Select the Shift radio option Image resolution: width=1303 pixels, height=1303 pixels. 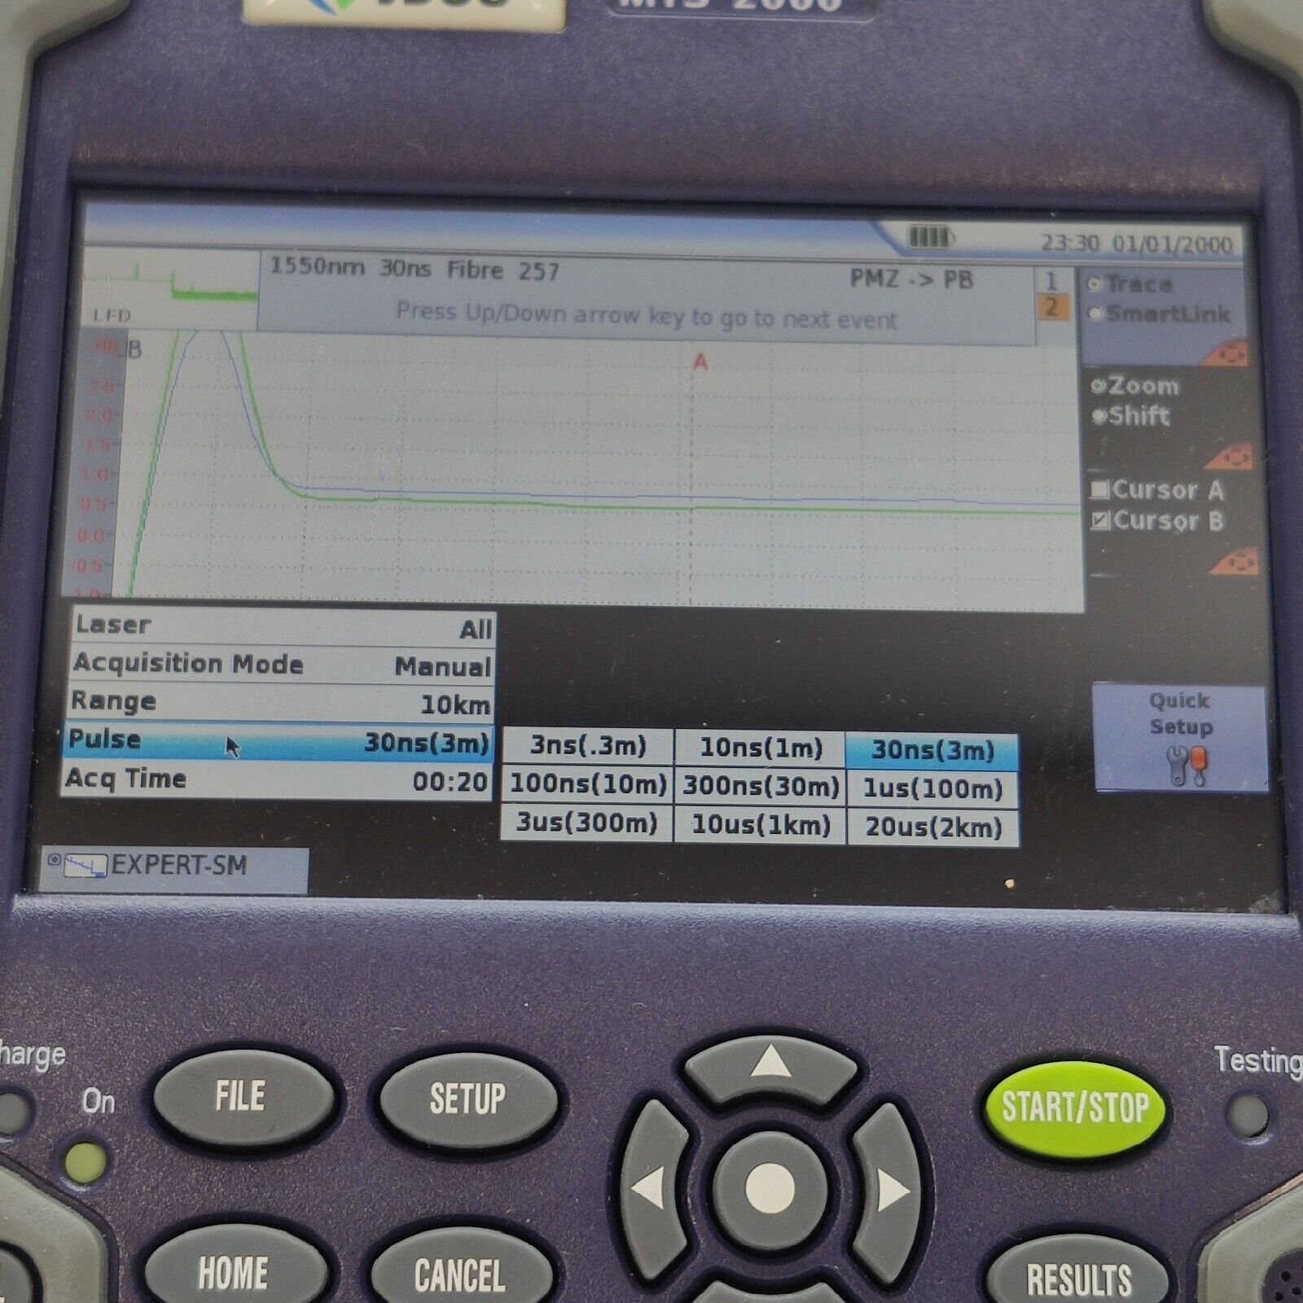pos(1099,416)
